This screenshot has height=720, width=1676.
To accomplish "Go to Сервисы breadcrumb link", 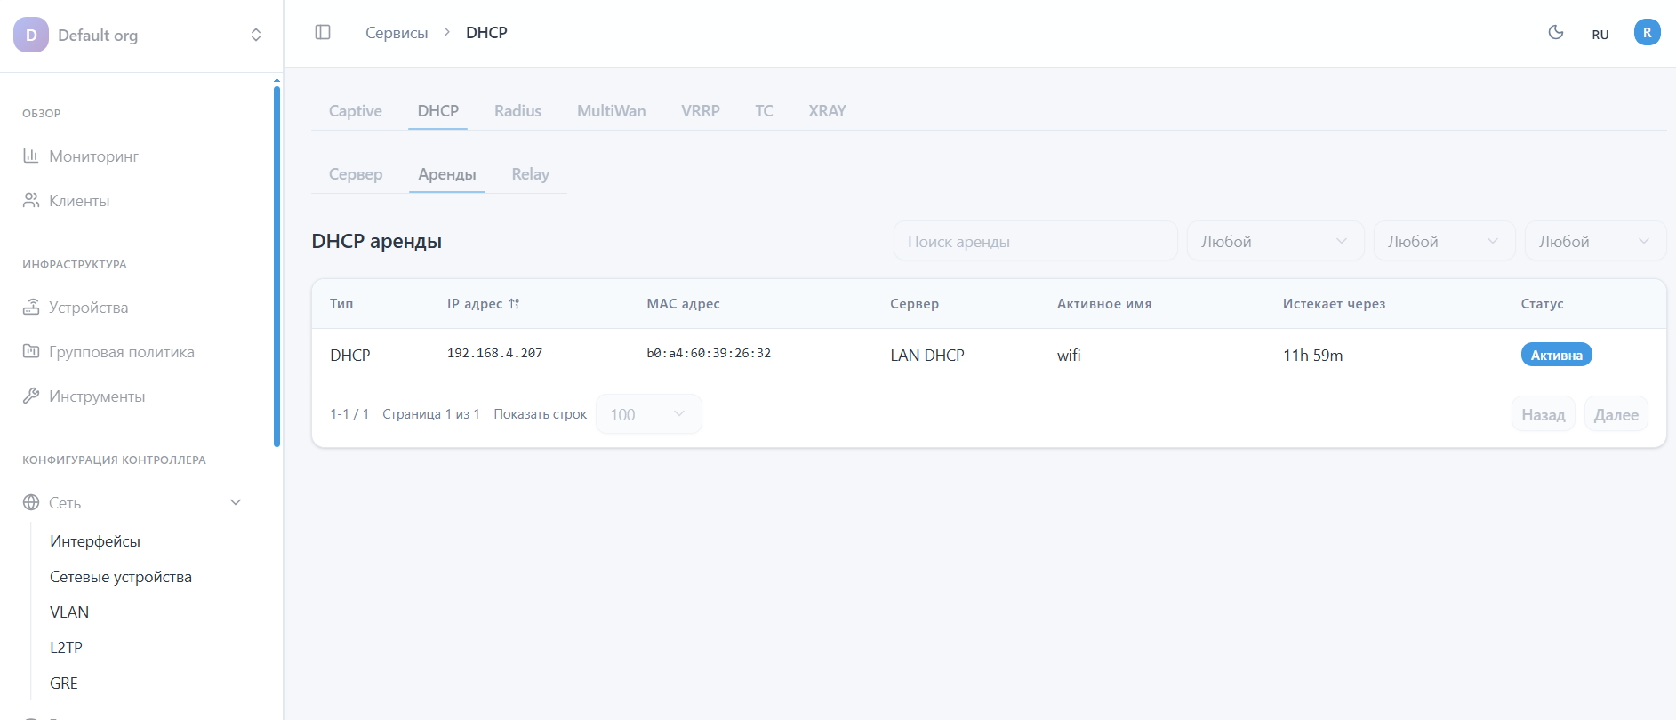I will pyautogui.click(x=397, y=33).
